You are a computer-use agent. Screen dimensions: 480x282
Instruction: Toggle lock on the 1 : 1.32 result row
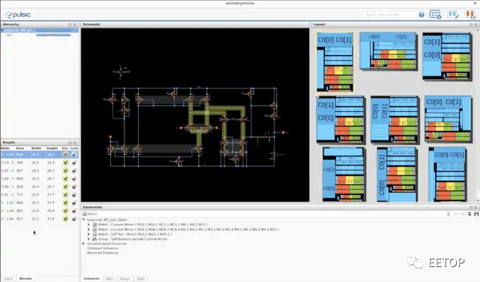tap(74, 203)
